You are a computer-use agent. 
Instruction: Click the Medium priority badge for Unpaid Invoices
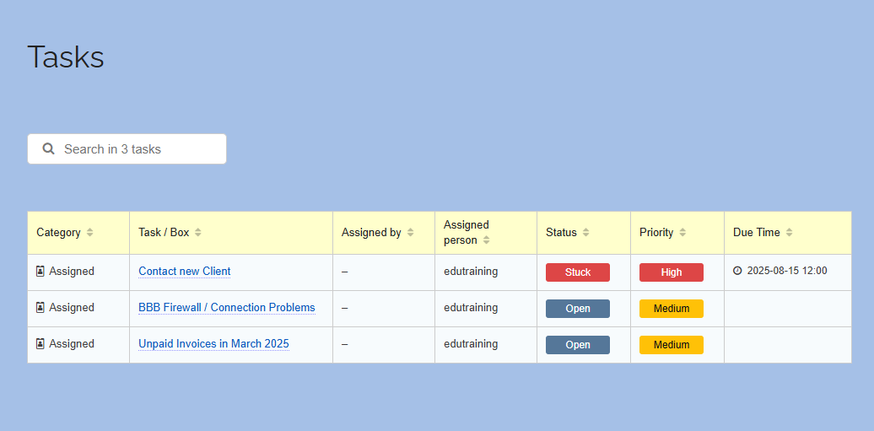(672, 345)
